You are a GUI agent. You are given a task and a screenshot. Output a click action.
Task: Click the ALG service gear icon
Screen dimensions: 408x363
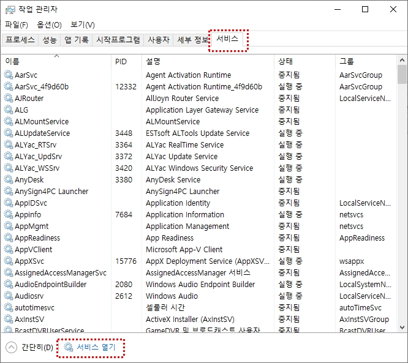coord(9,110)
